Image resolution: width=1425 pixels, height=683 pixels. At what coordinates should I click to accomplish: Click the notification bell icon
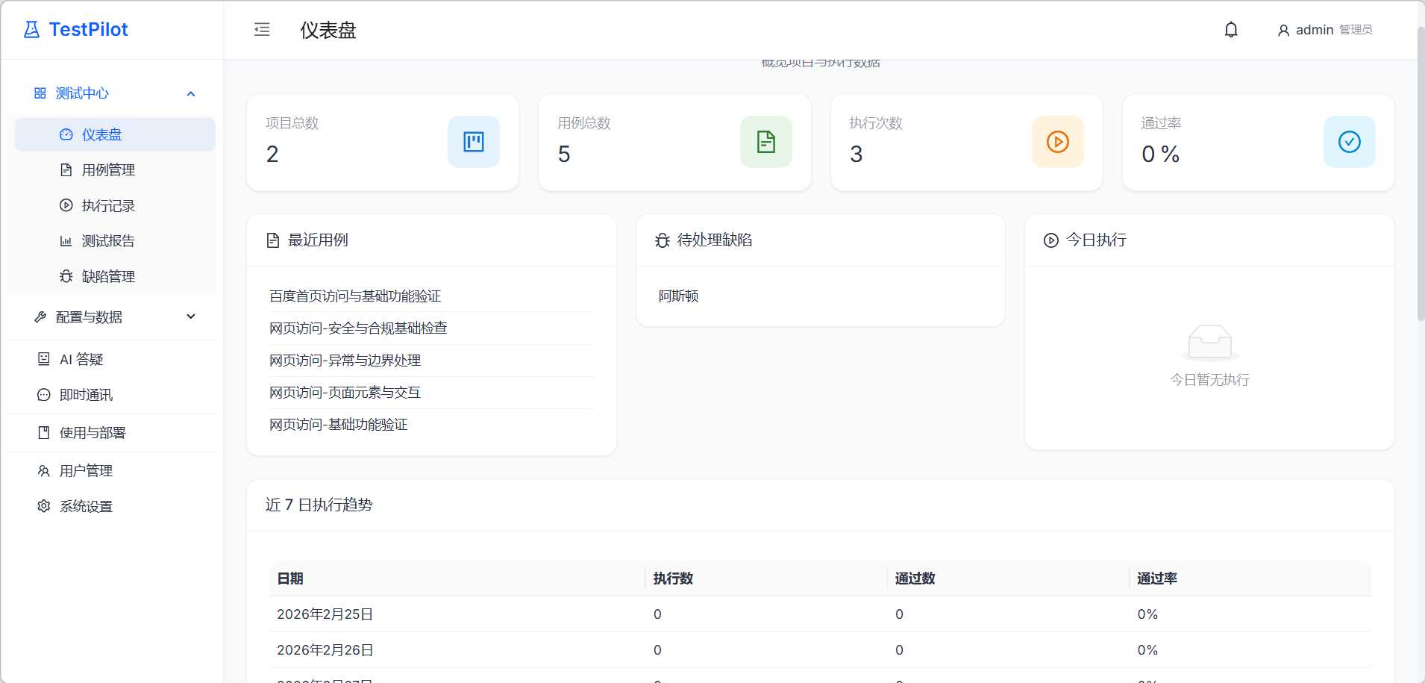(1231, 30)
